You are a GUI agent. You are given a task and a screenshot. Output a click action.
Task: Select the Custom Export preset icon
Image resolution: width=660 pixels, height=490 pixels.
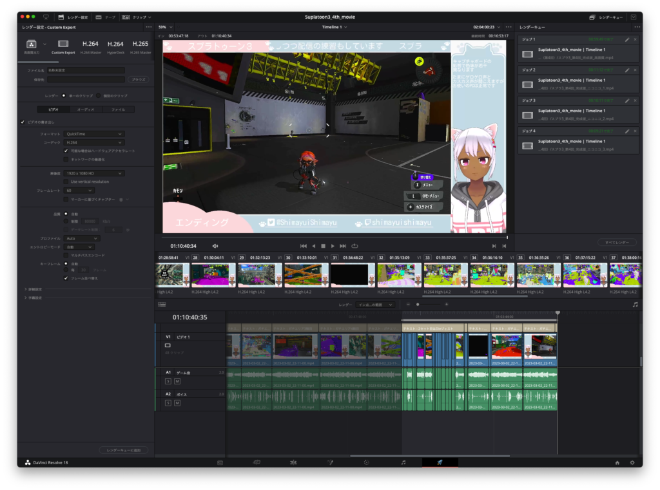[x=63, y=44]
